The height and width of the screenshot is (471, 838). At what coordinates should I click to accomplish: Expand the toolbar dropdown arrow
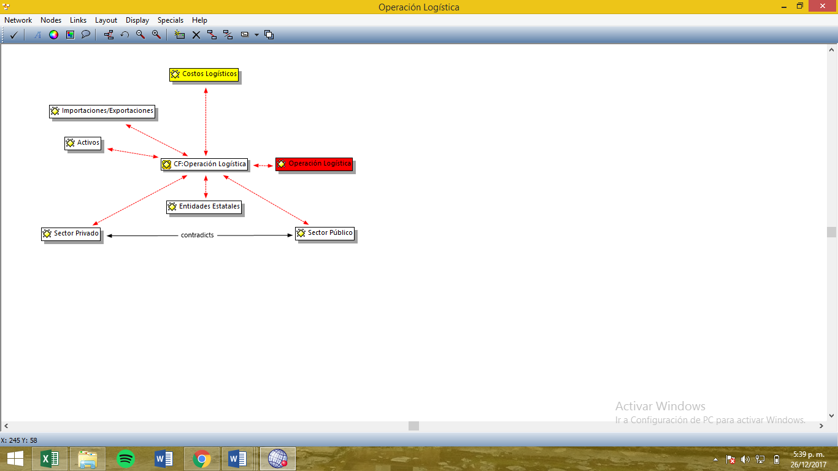(x=256, y=35)
